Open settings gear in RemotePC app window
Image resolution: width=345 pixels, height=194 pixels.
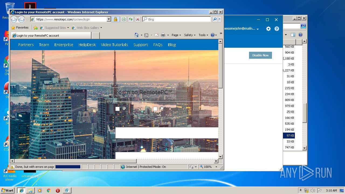[x=268, y=29]
